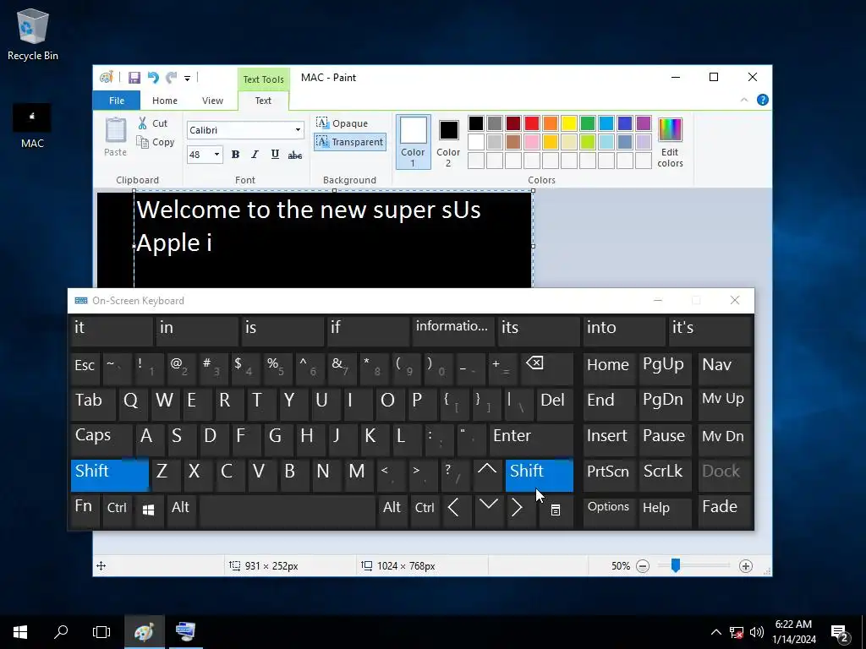This screenshot has height=649, width=866.
Task: Click the Cut scissors button
Action: point(153,123)
